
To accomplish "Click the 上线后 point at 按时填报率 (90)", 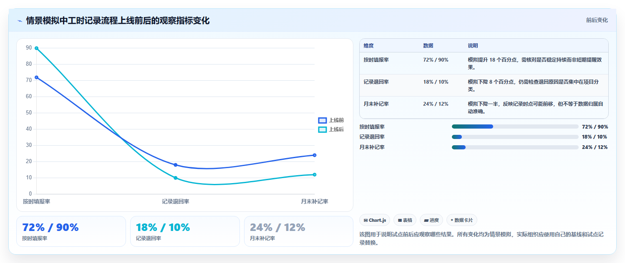I will pos(37,48).
